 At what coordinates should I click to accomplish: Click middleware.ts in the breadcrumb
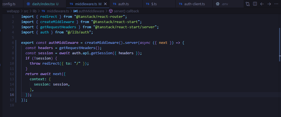tap(58, 11)
